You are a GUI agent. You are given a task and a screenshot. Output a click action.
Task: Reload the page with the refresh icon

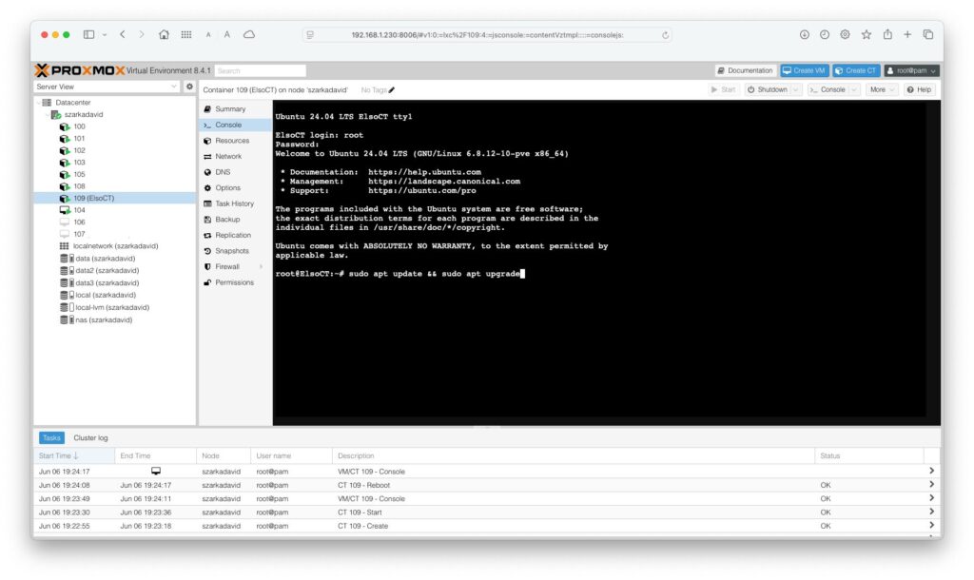tap(665, 35)
